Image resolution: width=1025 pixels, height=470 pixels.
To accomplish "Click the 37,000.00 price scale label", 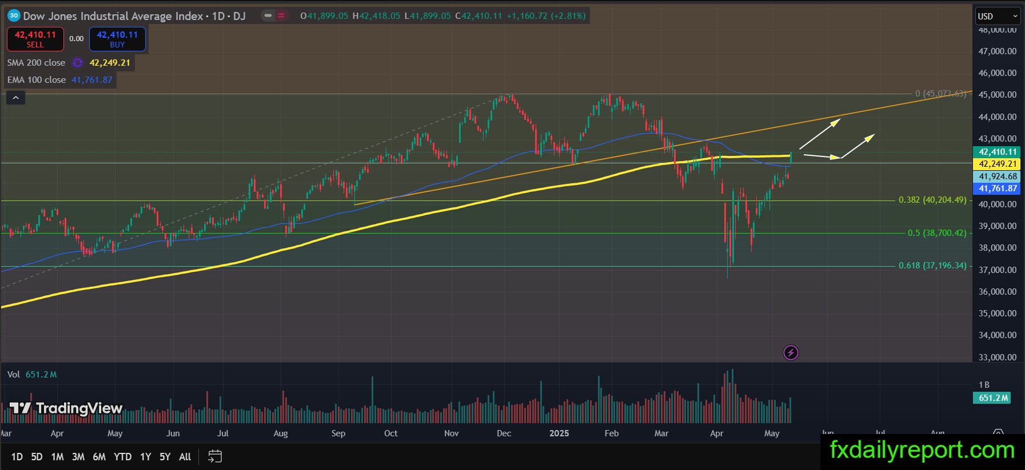I will (x=998, y=270).
